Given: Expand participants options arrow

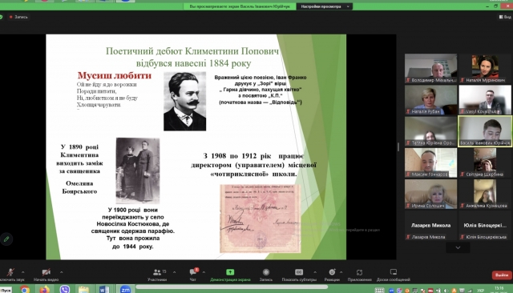Looking at the screenshot, I should point(174,272).
